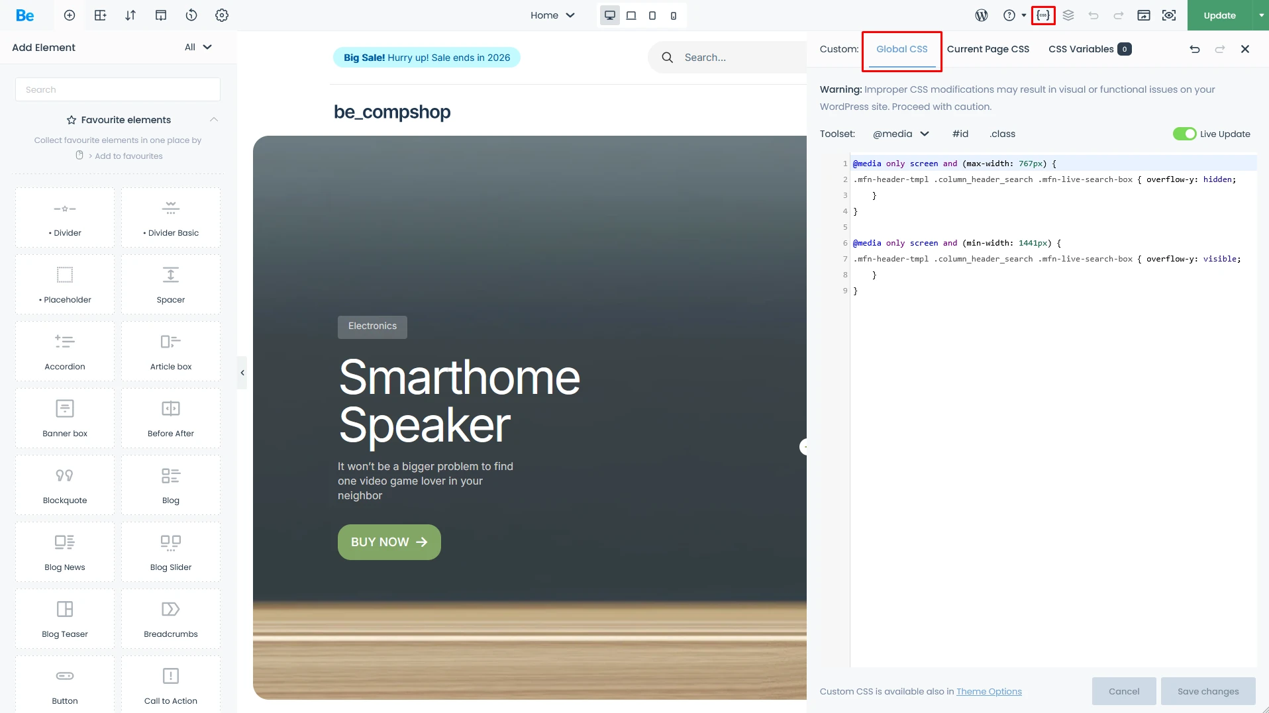Click the element search input field
1269x713 pixels.
click(x=118, y=89)
